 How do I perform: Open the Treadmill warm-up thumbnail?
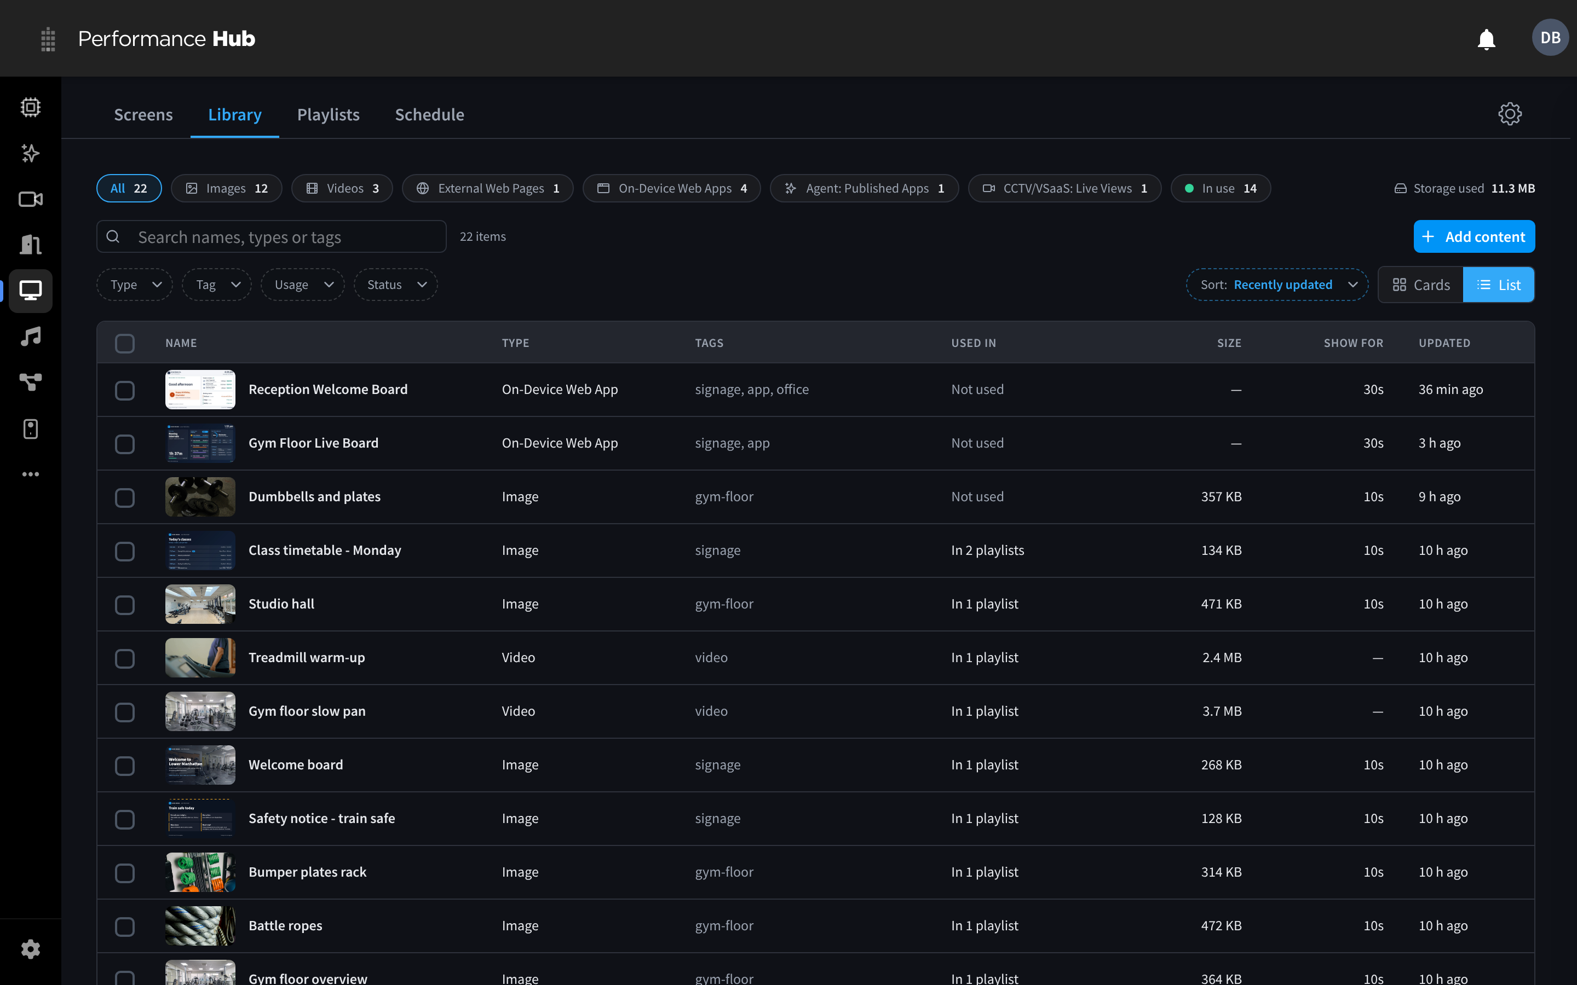tap(200, 658)
